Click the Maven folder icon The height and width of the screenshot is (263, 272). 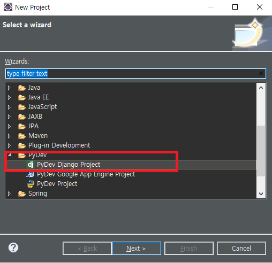[x=22, y=136]
